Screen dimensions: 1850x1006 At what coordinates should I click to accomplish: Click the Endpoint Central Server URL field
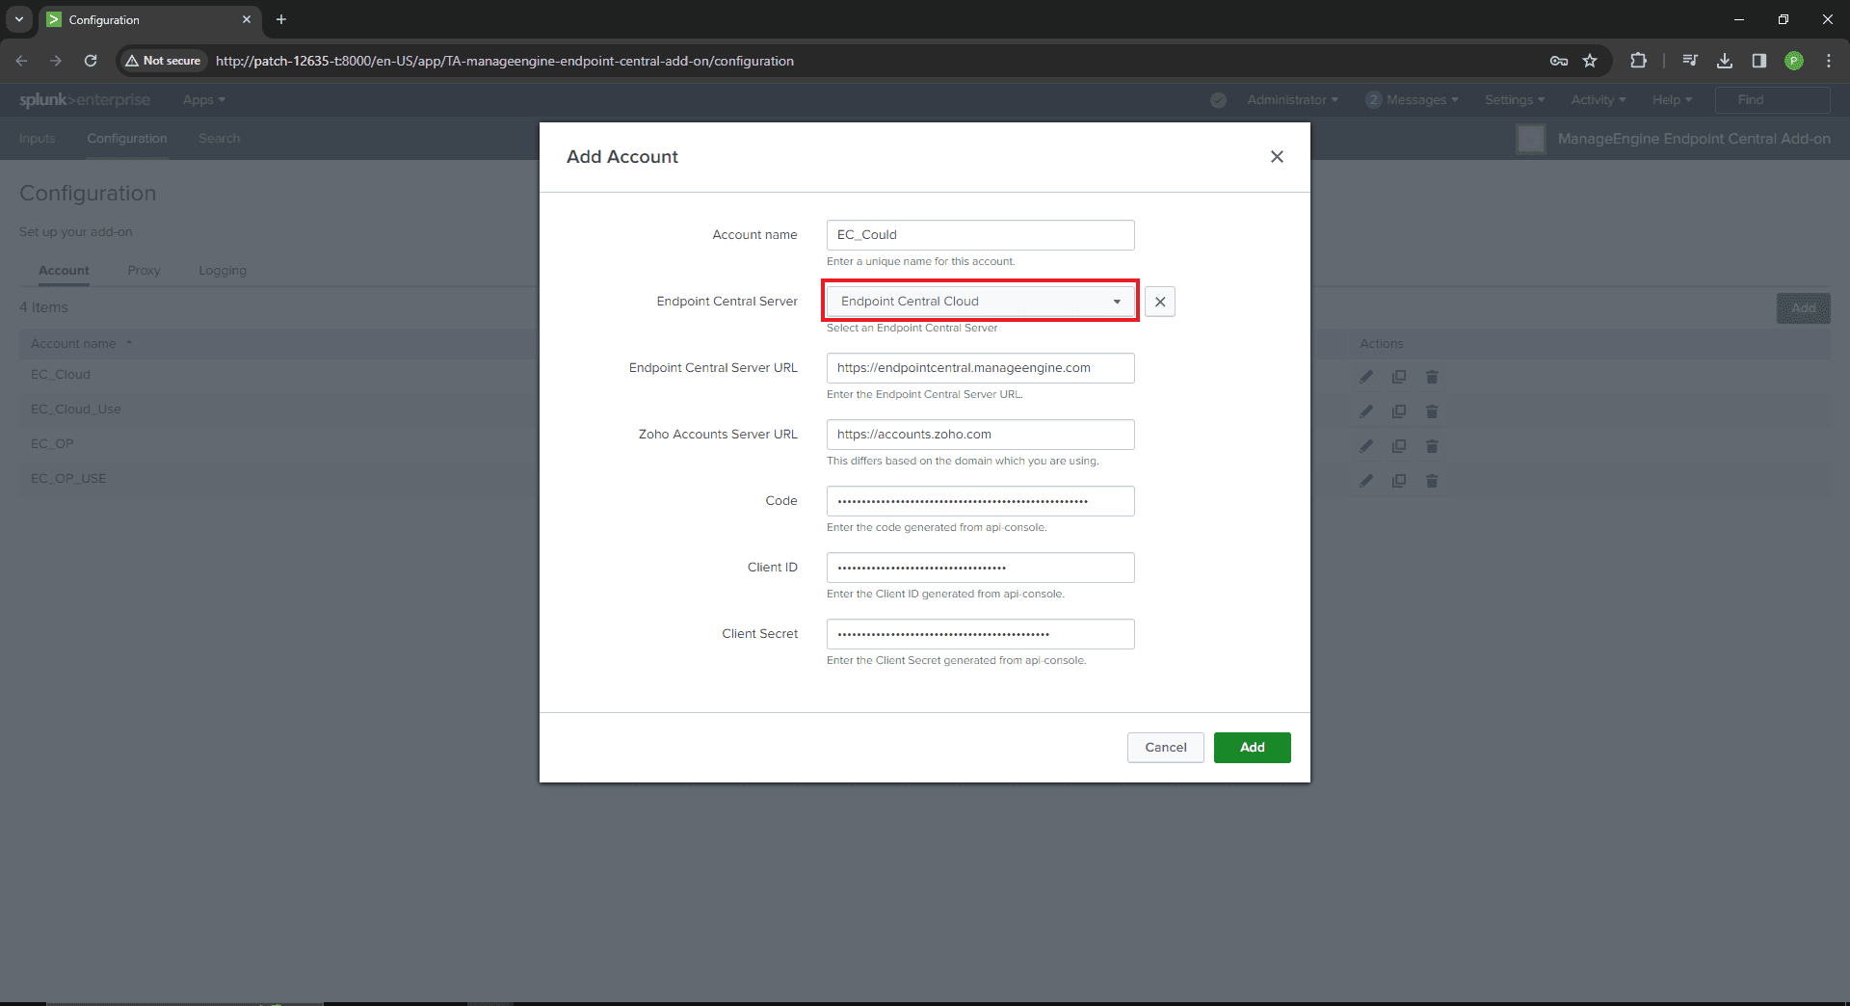coord(981,368)
